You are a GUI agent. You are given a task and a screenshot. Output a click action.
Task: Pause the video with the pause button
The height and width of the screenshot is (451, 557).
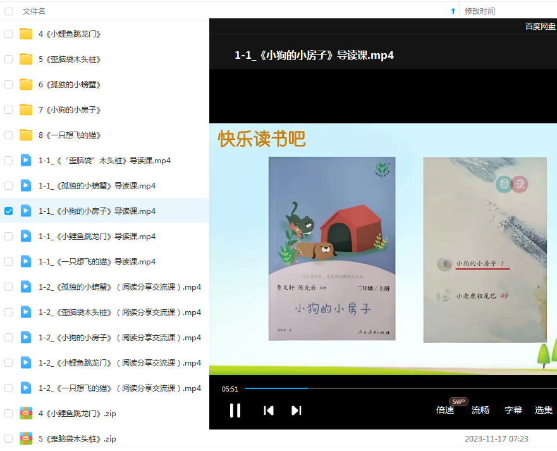[235, 411]
